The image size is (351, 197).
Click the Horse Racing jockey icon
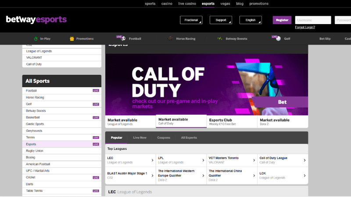[170, 39]
